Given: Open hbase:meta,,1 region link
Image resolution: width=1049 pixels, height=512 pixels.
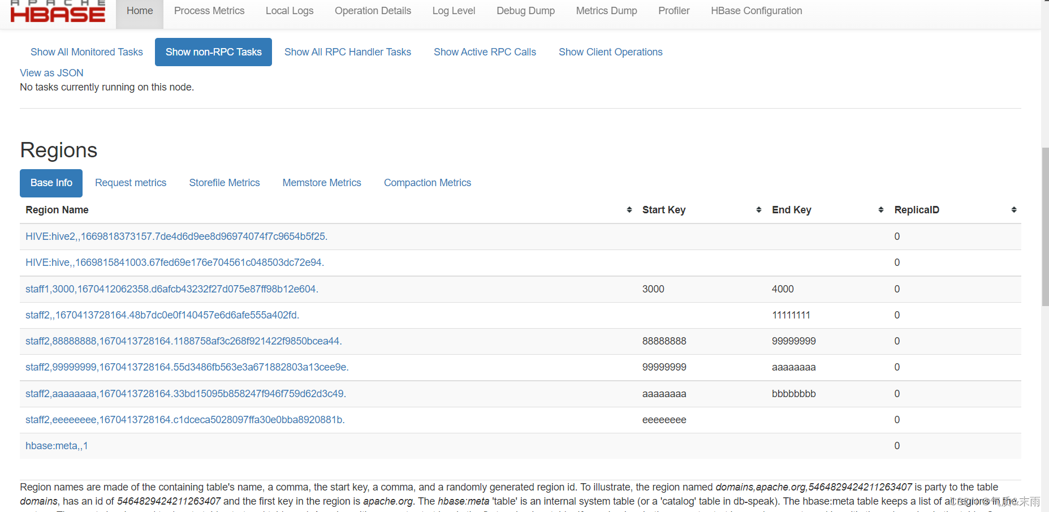Looking at the screenshot, I should click(57, 446).
